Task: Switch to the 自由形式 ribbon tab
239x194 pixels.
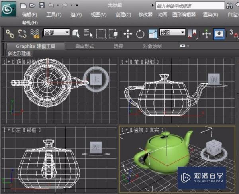Action: (x=84, y=46)
